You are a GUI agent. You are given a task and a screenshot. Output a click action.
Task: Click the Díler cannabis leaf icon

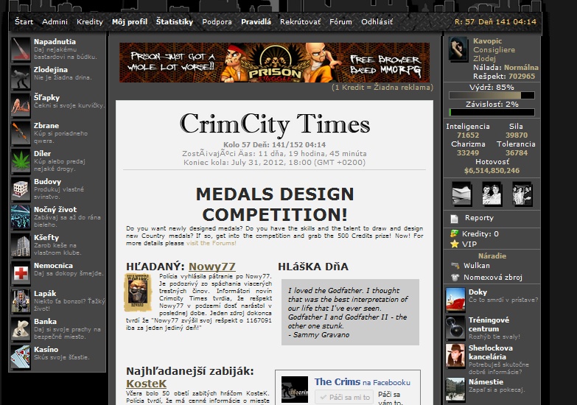pyautogui.click(x=21, y=161)
